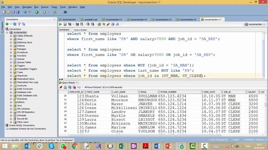Click the Rollback icon in worksheet toolbar
The image size is (268, 150).
pyautogui.click(x=93, y=24)
